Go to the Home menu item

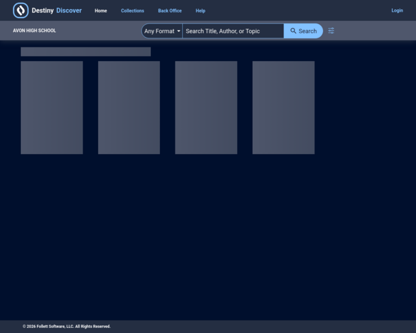tap(101, 10)
